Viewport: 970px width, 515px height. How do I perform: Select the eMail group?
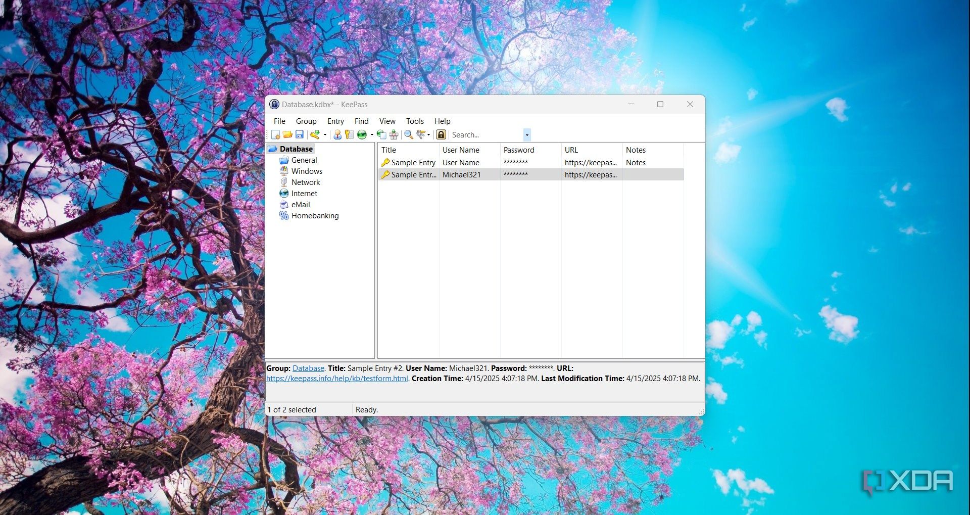pos(301,205)
